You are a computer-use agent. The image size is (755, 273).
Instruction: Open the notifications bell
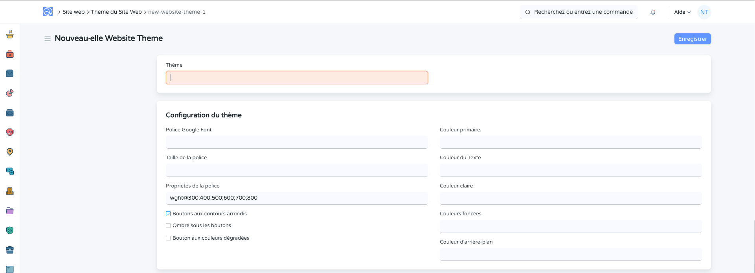pos(652,12)
